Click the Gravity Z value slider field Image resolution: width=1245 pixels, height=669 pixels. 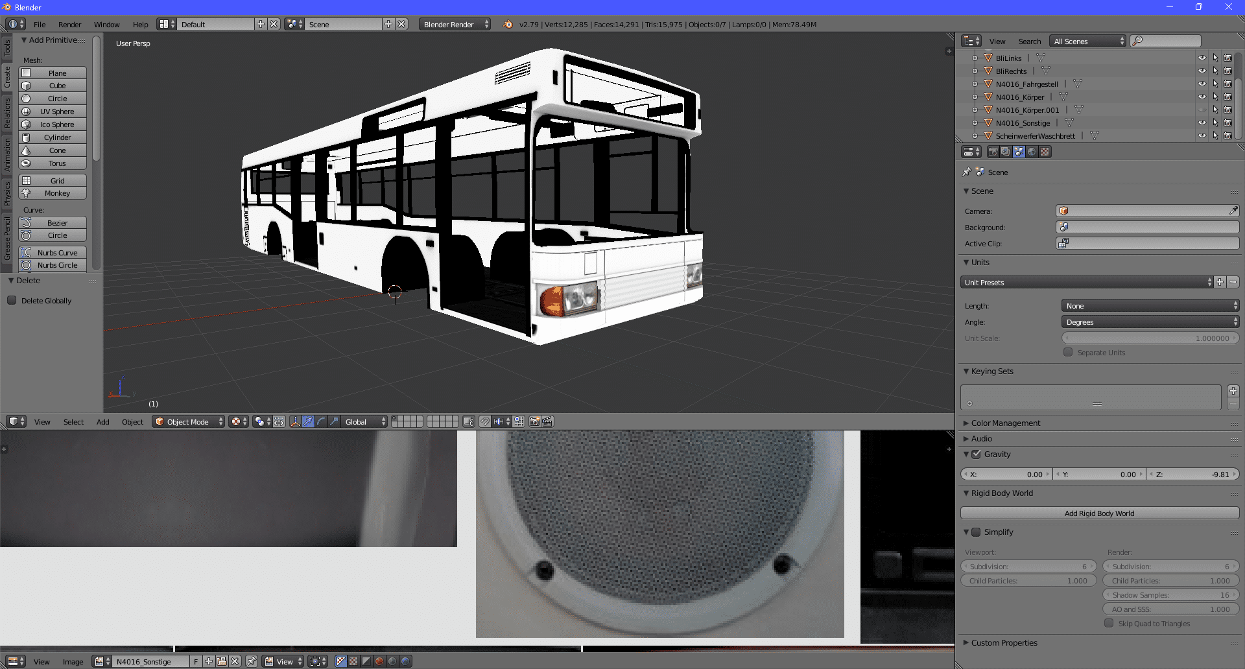coord(1192,474)
